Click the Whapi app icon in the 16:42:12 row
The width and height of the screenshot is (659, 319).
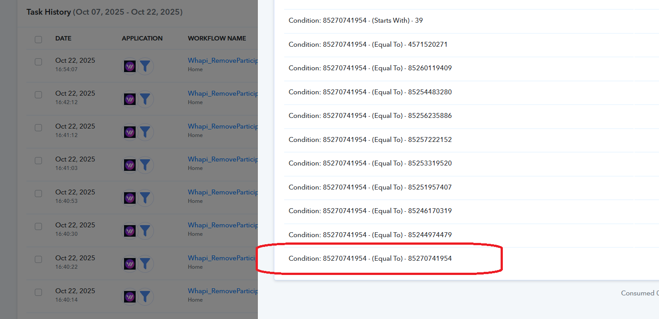tap(130, 99)
